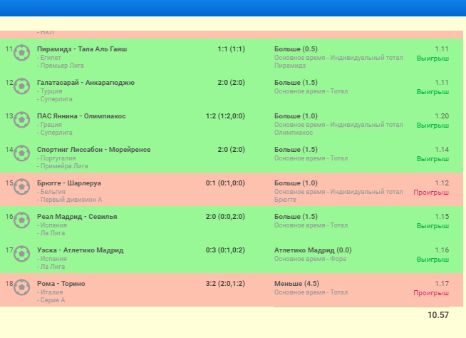This screenshot has width=466, height=338.
Task: Click Выигрыш status in Уэска row
Action: (433, 260)
